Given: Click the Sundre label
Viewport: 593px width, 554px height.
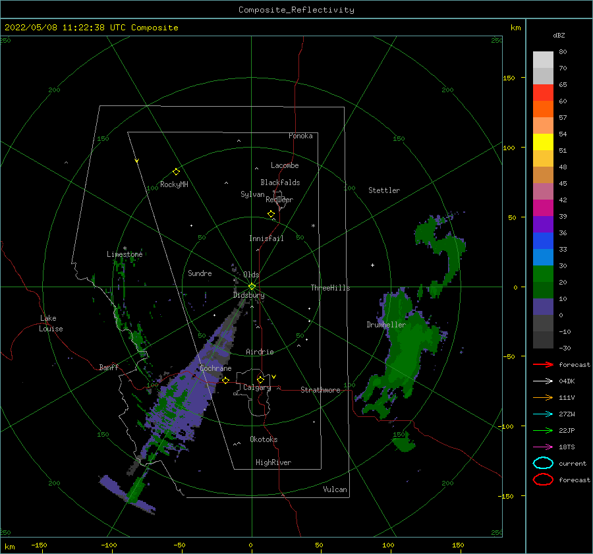Looking at the screenshot, I should [200, 273].
